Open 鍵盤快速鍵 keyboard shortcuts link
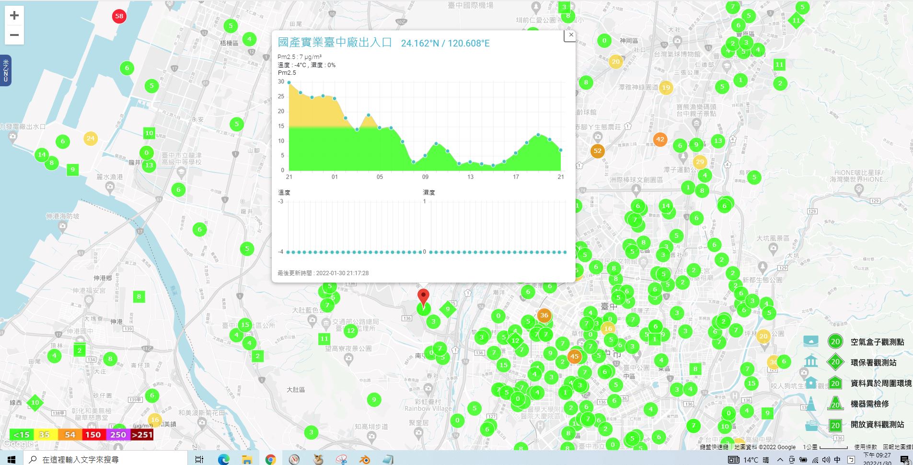913x465 pixels. (x=714, y=447)
